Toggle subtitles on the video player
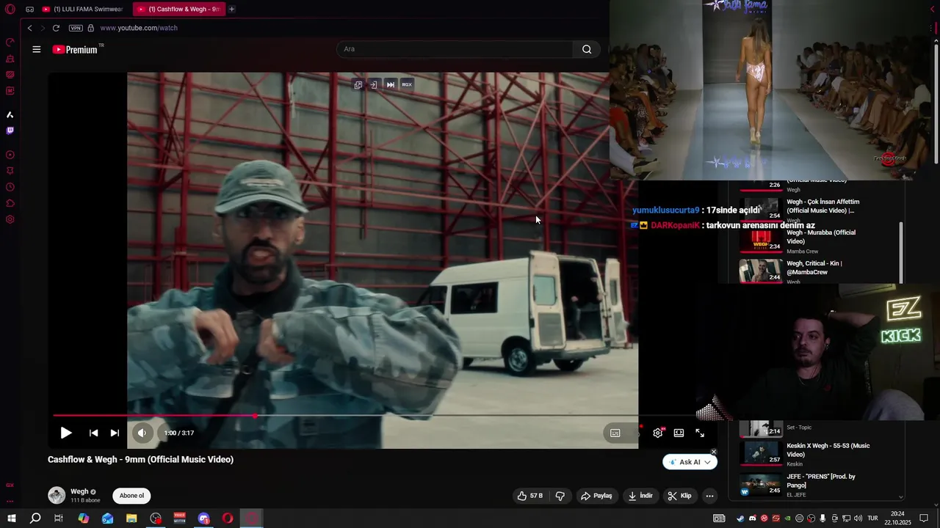This screenshot has width=940, height=528. pos(615,433)
